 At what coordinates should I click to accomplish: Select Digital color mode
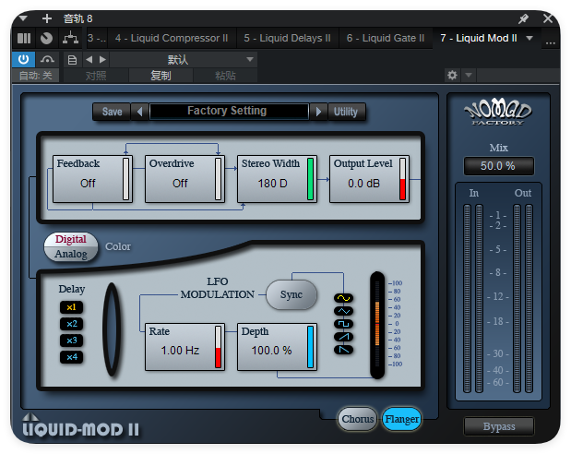point(71,239)
